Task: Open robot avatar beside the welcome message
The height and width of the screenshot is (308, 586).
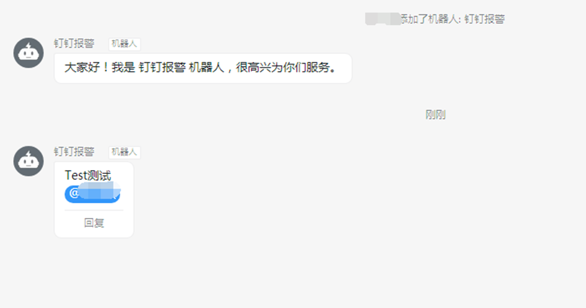Action: click(x=29, y=53)
